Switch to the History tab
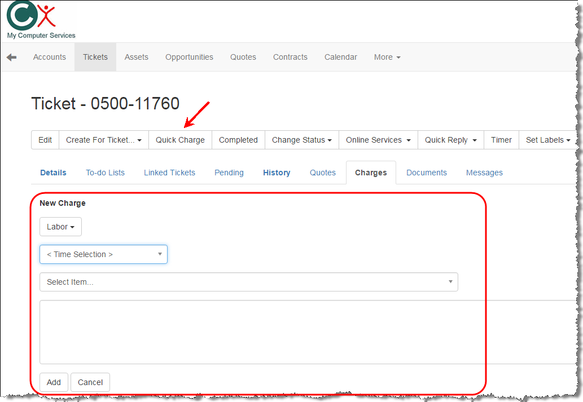The width and height of the screenshot is (583, 402). tap(277, 173)
